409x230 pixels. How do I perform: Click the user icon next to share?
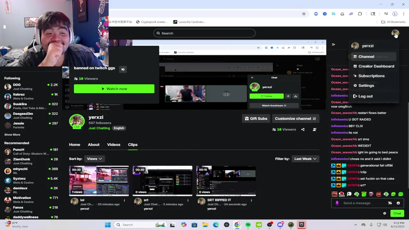314,129
